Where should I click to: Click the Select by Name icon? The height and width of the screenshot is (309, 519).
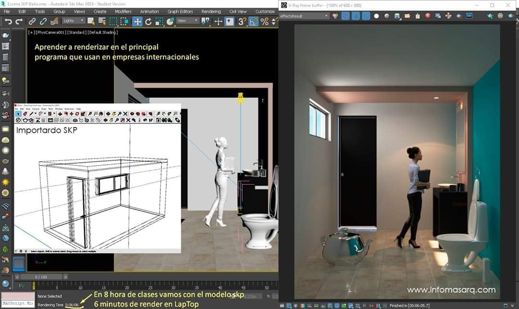(102, 21)
